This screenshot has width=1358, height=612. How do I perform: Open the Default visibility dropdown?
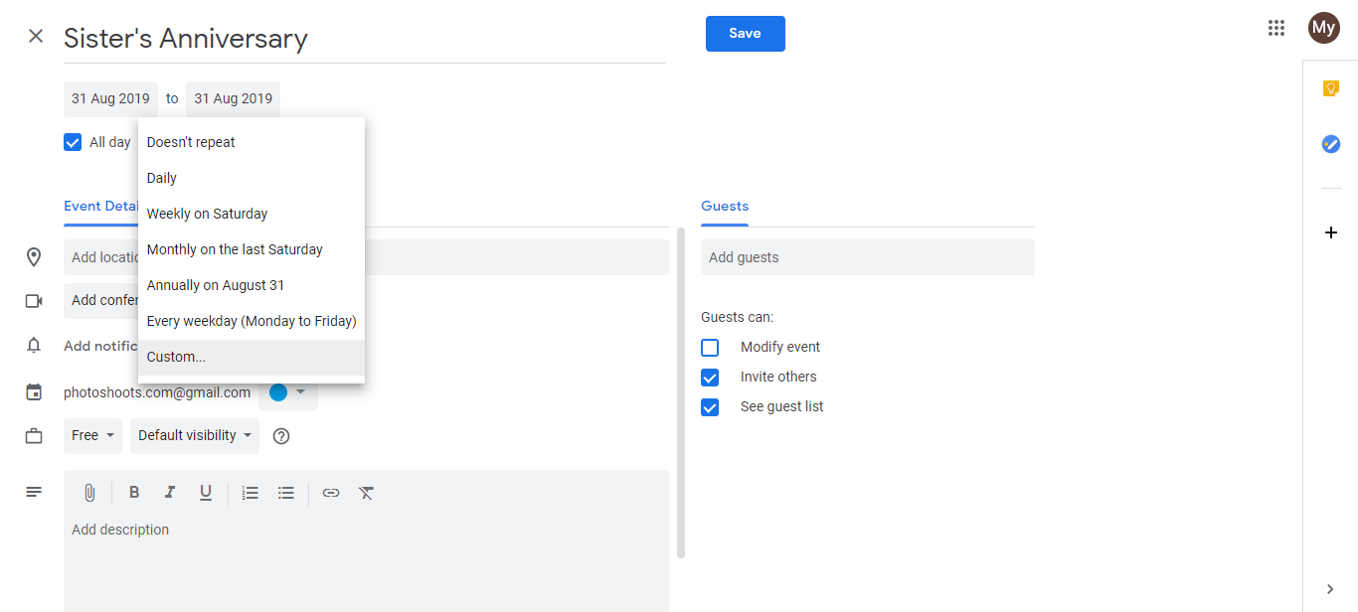coord(195,436)
